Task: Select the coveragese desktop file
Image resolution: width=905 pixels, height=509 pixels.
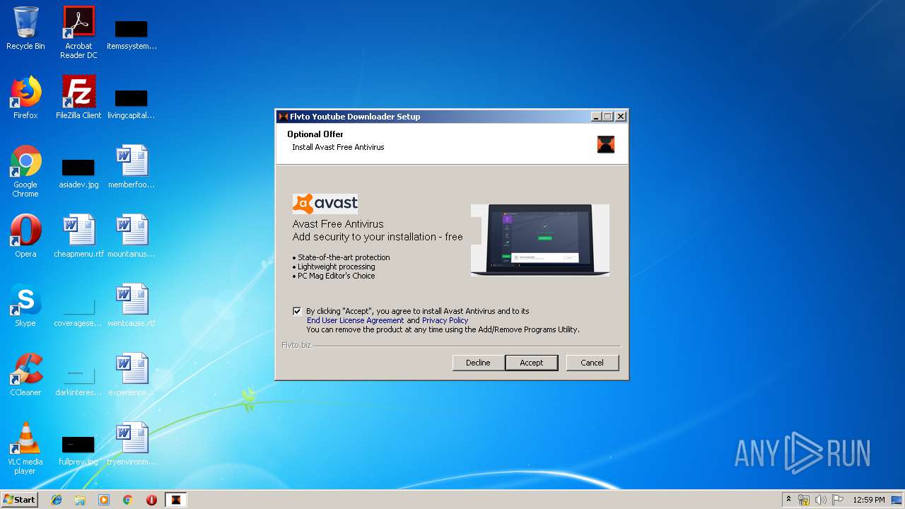Action: click(78, 311)
